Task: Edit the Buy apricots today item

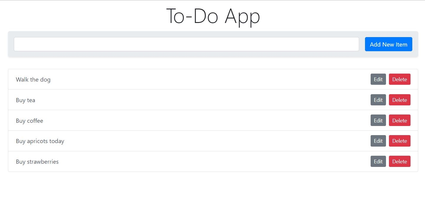Action: coord(378,141)
